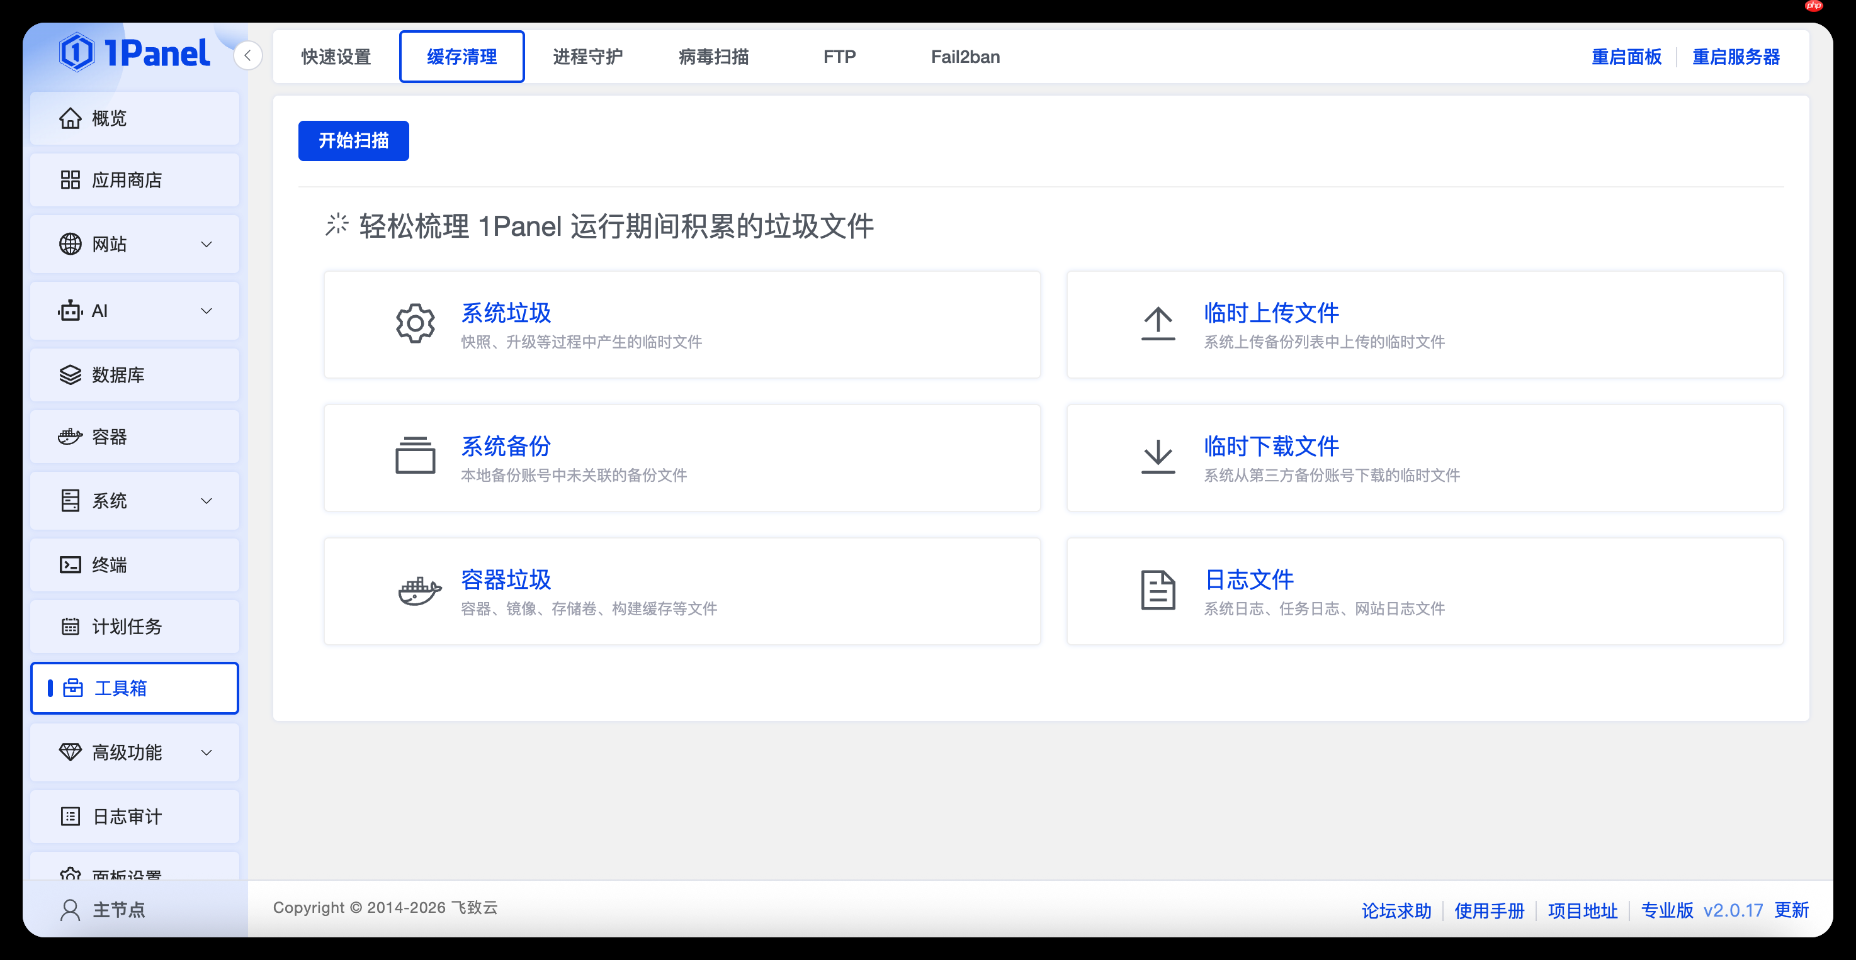Collapse the sidebar with the arrow button

pyautogui.click(x=248, y=55)
